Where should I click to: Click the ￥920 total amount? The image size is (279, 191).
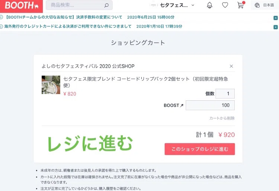click(x=227, y=135)
